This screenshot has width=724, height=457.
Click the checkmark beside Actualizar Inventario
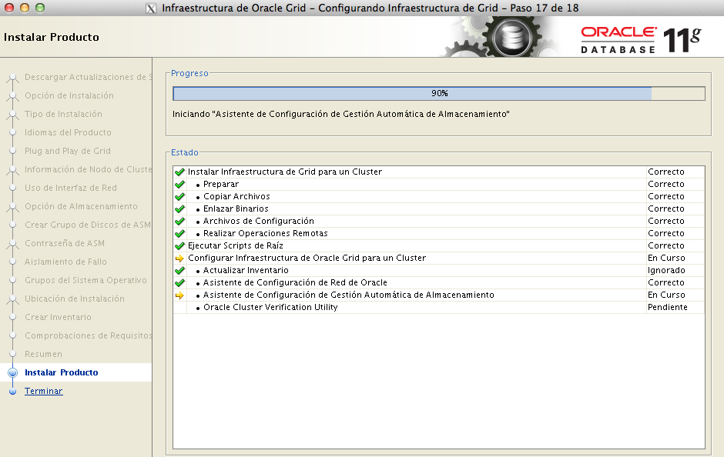click(179, 271)
